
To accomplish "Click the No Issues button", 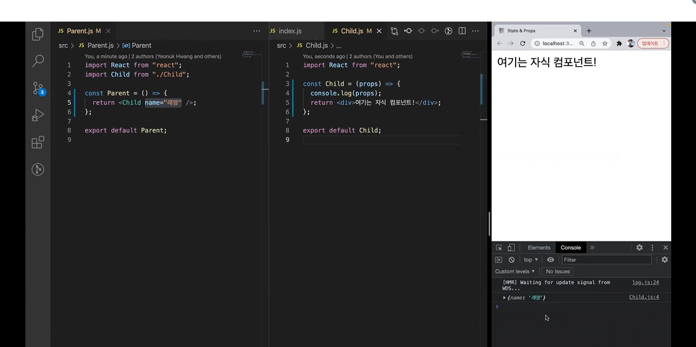I will pyautogui.click(x=558, y=271).
